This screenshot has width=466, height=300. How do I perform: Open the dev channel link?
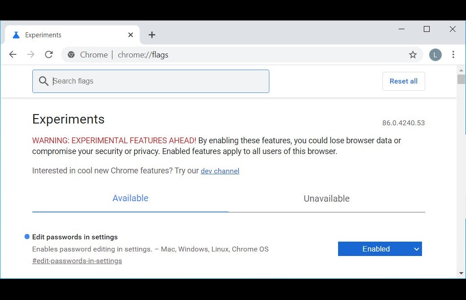pyautogui.click(x=220, y=171)
